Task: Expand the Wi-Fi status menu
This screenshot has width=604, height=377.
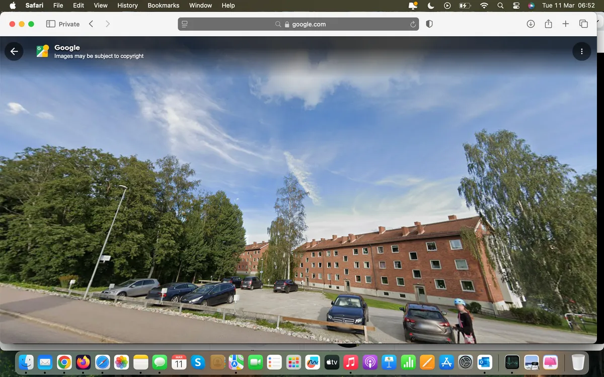Action: click(484, 6)
